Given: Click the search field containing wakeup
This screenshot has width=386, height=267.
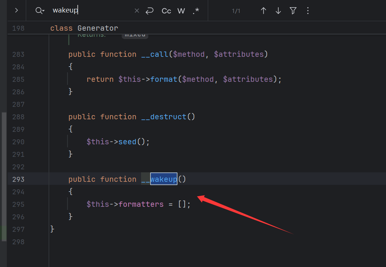Looking at the screenshot, I should coord(91,11).
